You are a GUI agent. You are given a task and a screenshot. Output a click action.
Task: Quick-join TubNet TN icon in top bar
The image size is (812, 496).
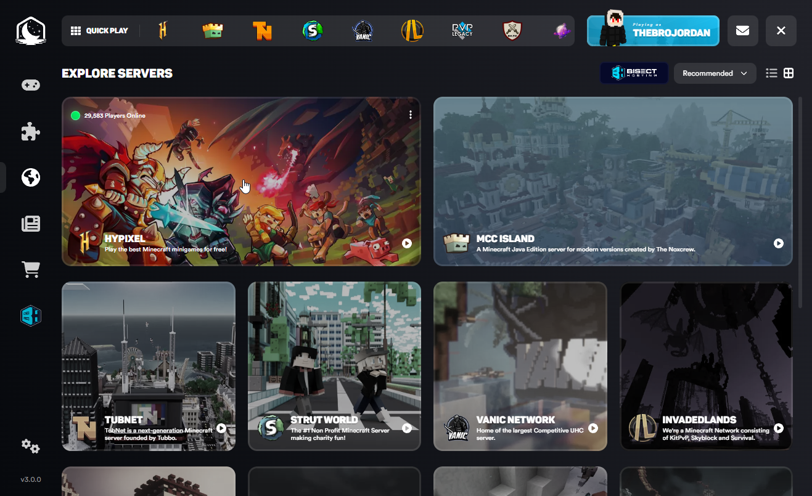262,31
